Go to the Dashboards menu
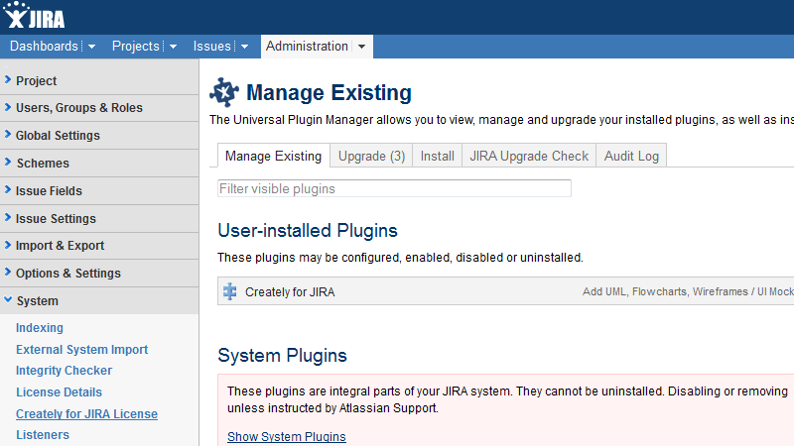 (x=44, y=46)
